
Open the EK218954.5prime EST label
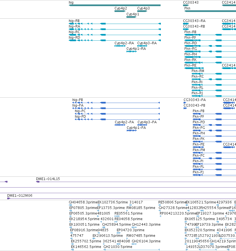tap(84, 219)
